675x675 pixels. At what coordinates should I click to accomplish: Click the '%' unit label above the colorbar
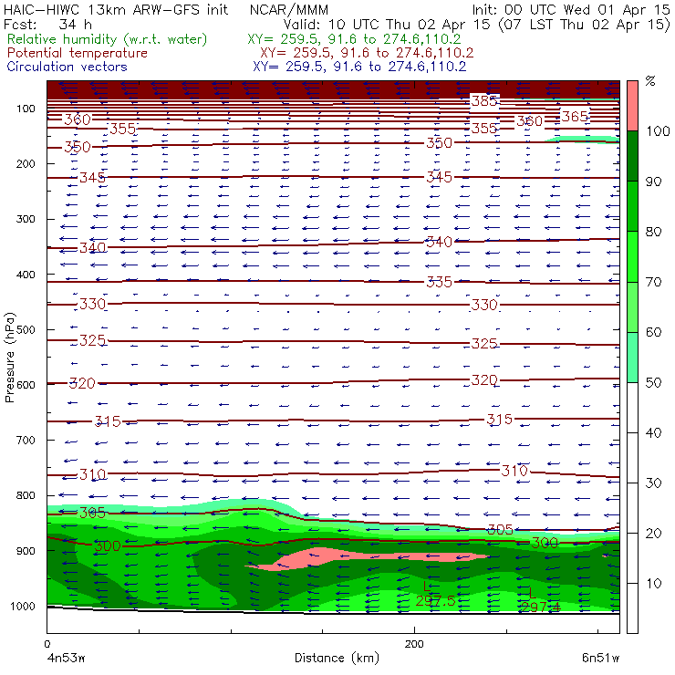point(650,80)
